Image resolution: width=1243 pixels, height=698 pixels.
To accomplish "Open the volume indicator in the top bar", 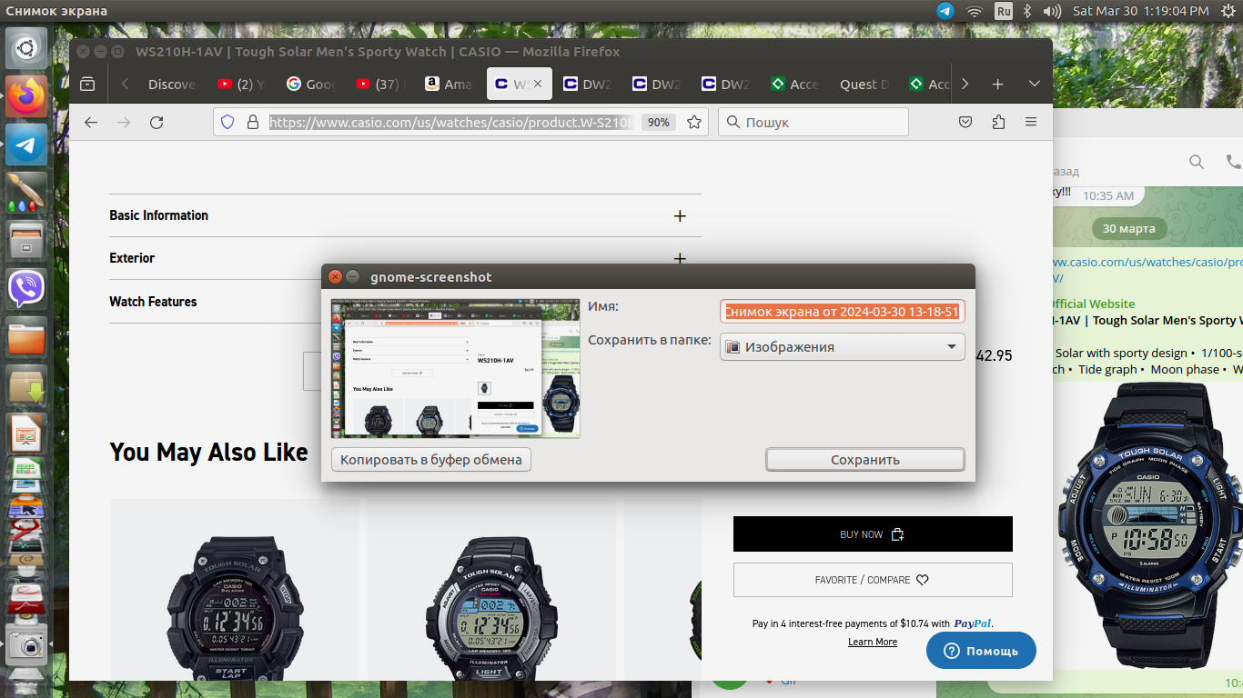I will (x=1052, y=11).
